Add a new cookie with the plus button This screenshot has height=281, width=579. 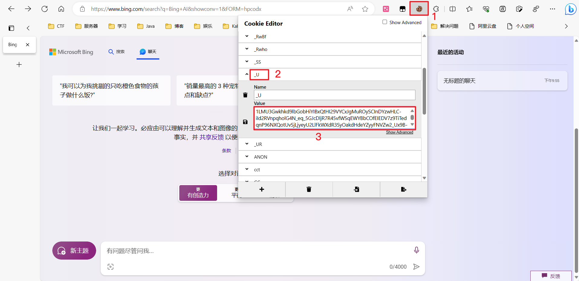(x=262, y=189)
